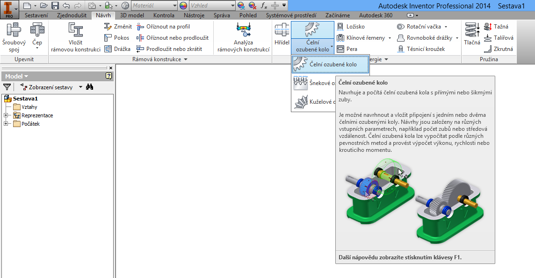Open the Autodesk 360 tab

tap(376, 15)
